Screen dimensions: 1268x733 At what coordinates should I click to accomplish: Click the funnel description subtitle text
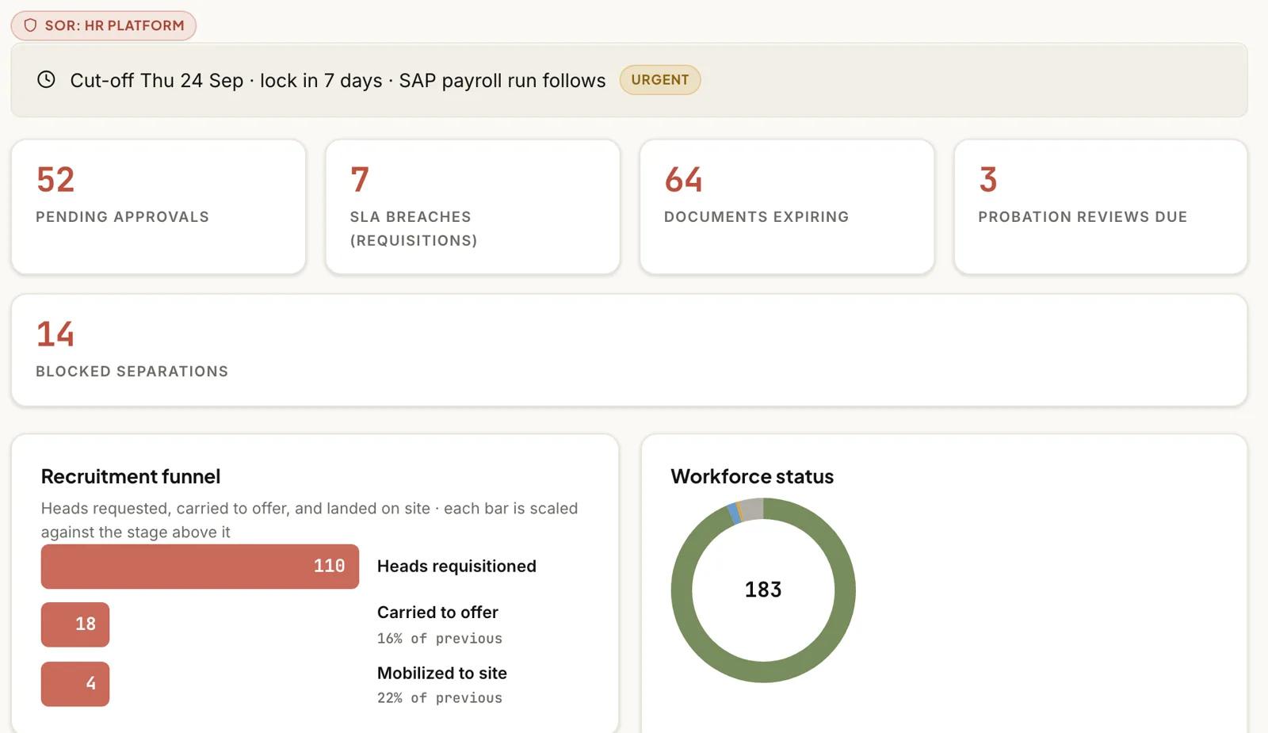pos(309,520)
